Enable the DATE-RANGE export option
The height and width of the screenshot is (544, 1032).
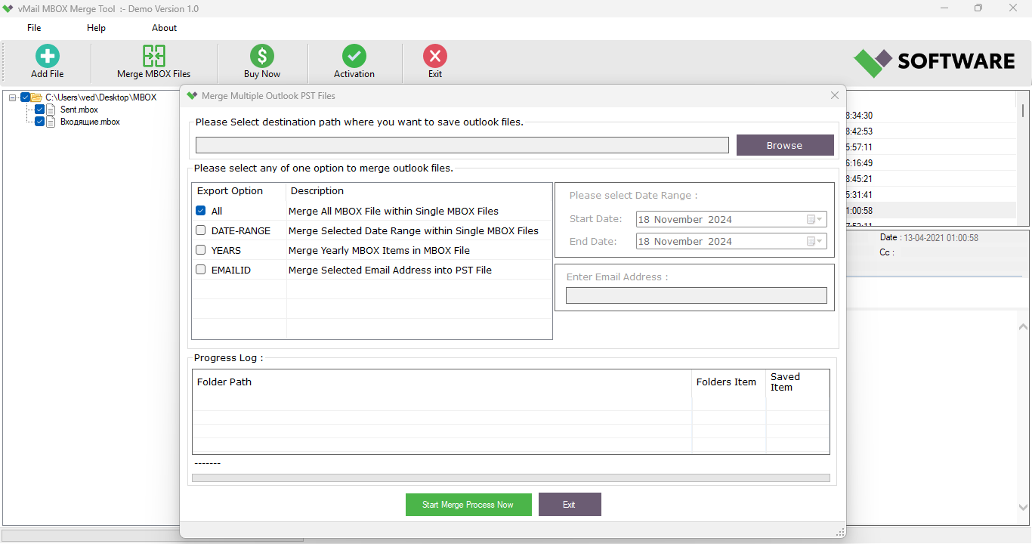click(x=201, y=230)
